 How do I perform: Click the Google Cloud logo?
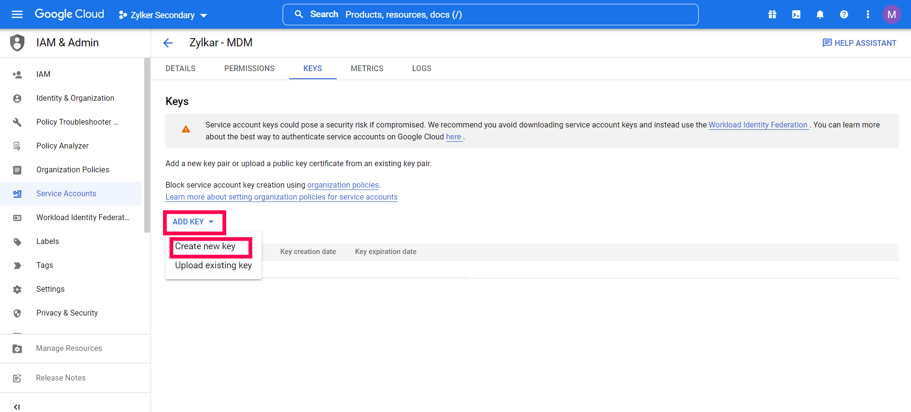tap(69, 14)
